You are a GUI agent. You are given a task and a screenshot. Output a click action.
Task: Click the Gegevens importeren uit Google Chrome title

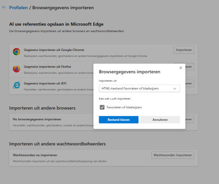[x=54, y=50]
